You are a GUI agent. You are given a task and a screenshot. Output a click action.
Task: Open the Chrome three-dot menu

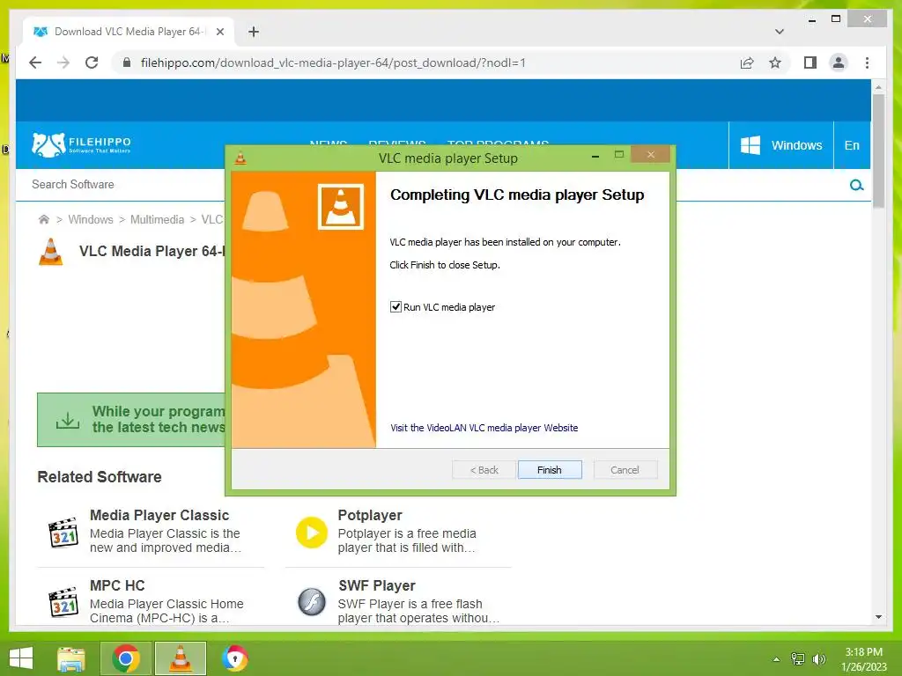[867, 62]
